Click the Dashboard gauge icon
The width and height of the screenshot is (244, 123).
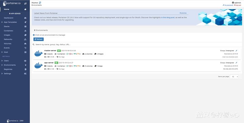(x=25, y=18)
